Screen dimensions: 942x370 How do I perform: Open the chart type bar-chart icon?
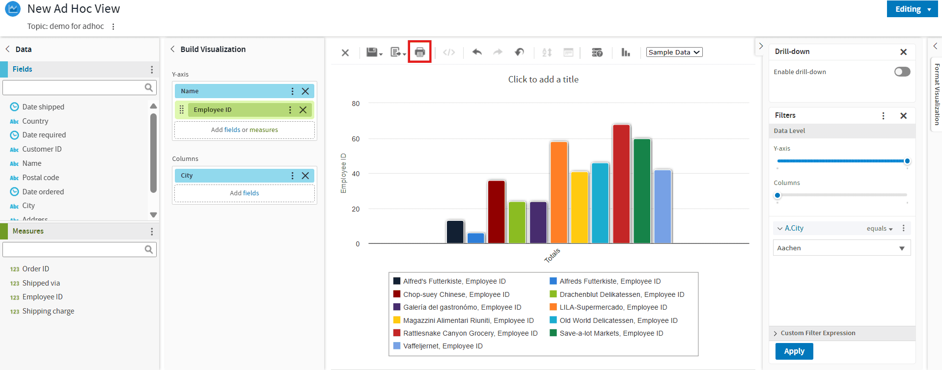coord(625,52)
